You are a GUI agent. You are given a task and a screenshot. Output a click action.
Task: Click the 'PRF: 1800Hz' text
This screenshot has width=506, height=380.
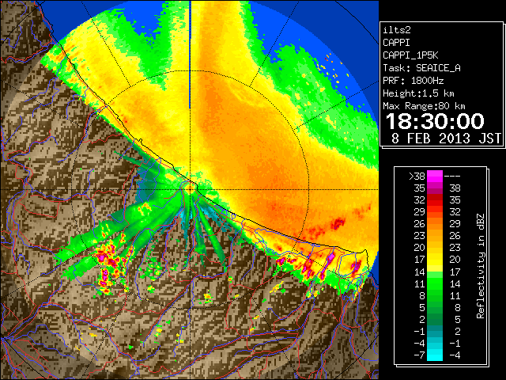point(413,81)
